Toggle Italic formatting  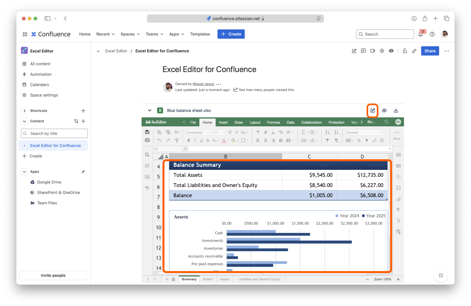coord(195,140)
